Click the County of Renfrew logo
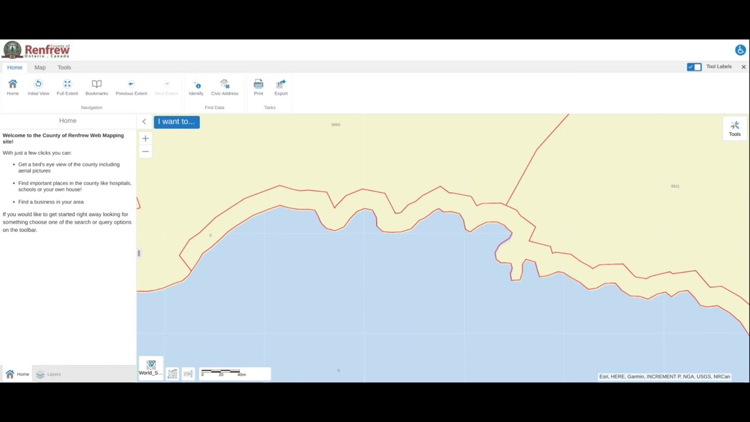750x422 pixels. pos(37,50)
